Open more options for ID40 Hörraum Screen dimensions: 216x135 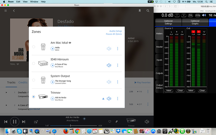pyautogui.click(x=117, y=65)
